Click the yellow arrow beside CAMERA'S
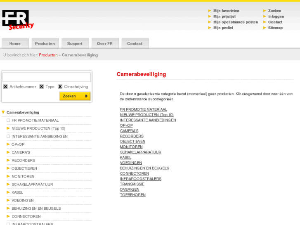The width and height of the screenshot is (300, 225). [8, 152]
